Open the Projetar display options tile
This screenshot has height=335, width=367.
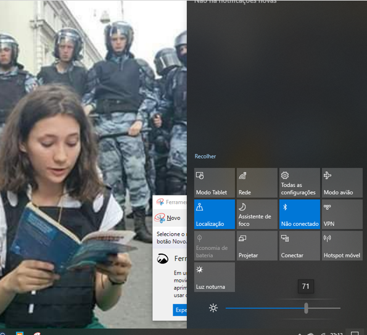(257, 246)
